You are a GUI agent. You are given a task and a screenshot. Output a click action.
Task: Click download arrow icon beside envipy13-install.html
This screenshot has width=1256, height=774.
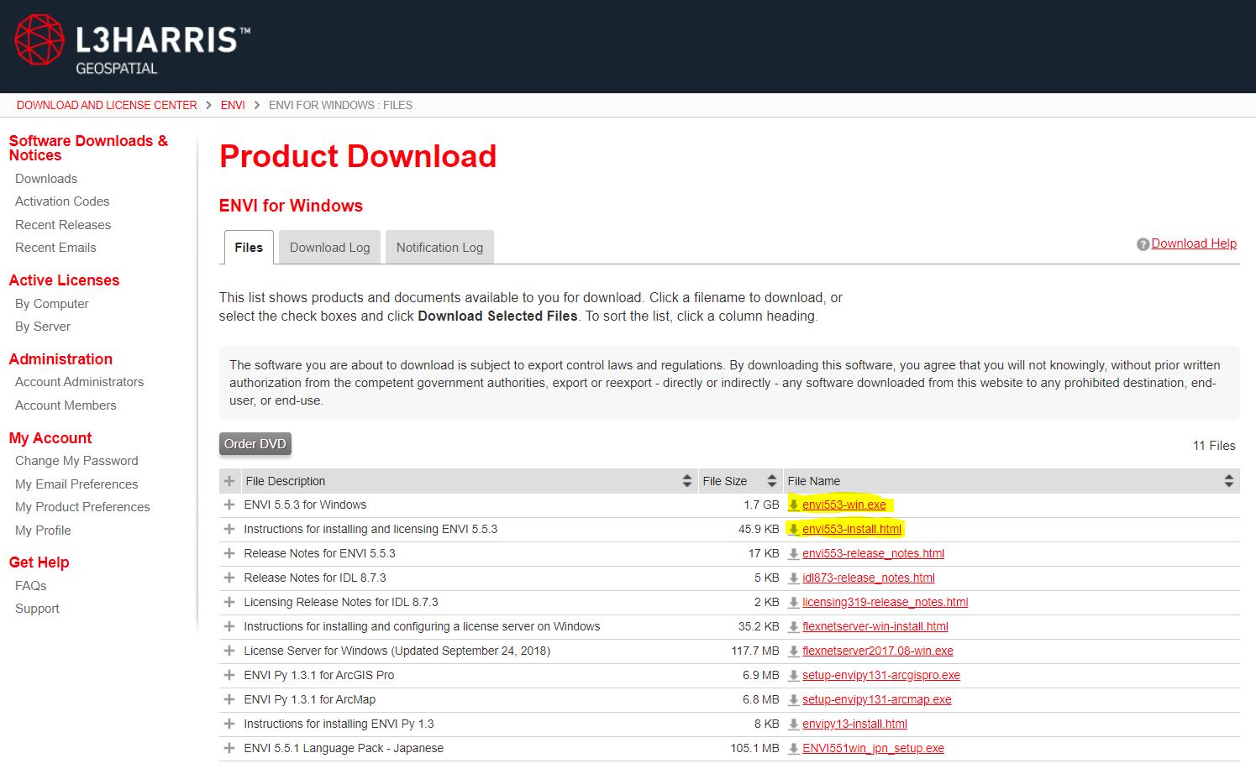793,724
